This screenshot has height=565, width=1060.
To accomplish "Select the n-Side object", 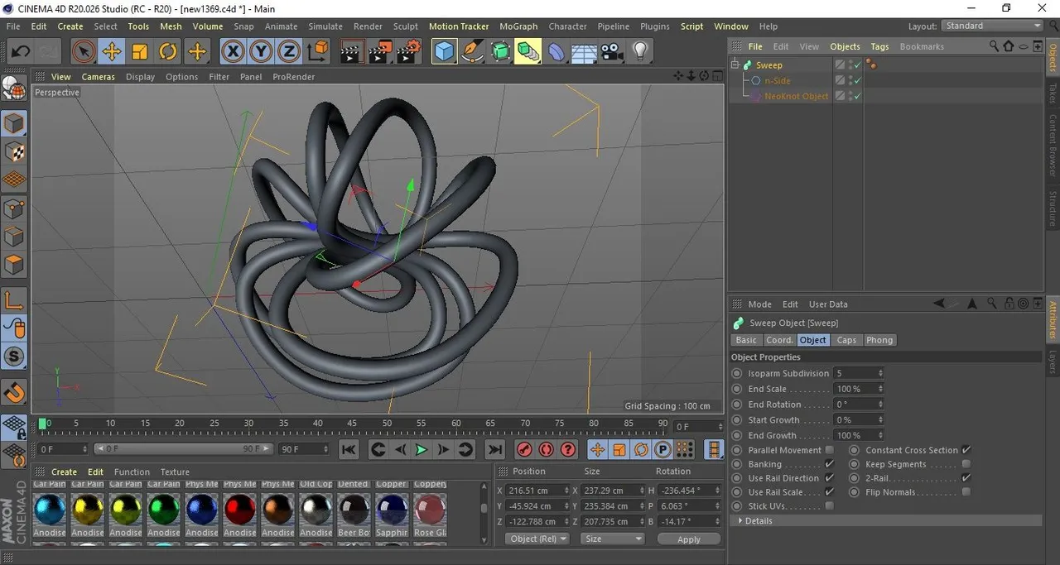I will pyautogui.click(x=778, y=80).
